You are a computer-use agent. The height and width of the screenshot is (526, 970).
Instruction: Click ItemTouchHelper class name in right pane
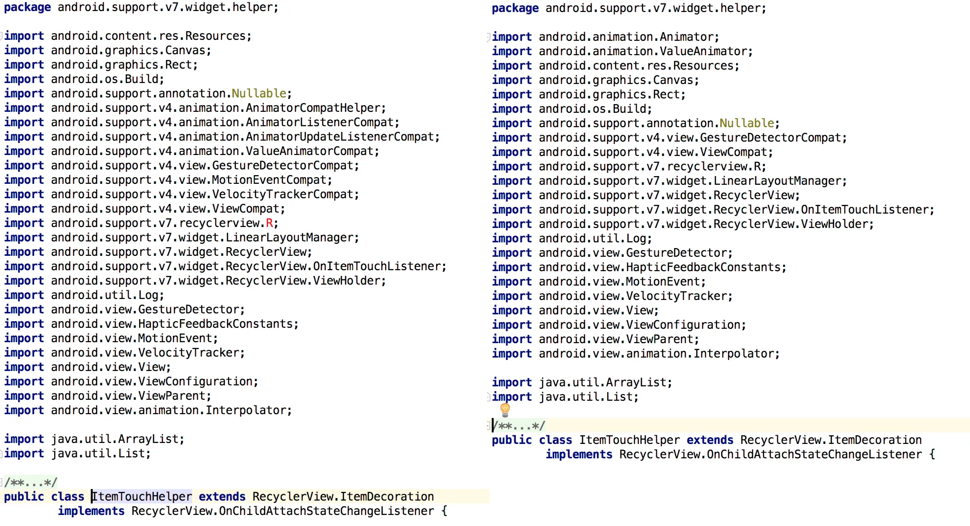tap(629, 440)
